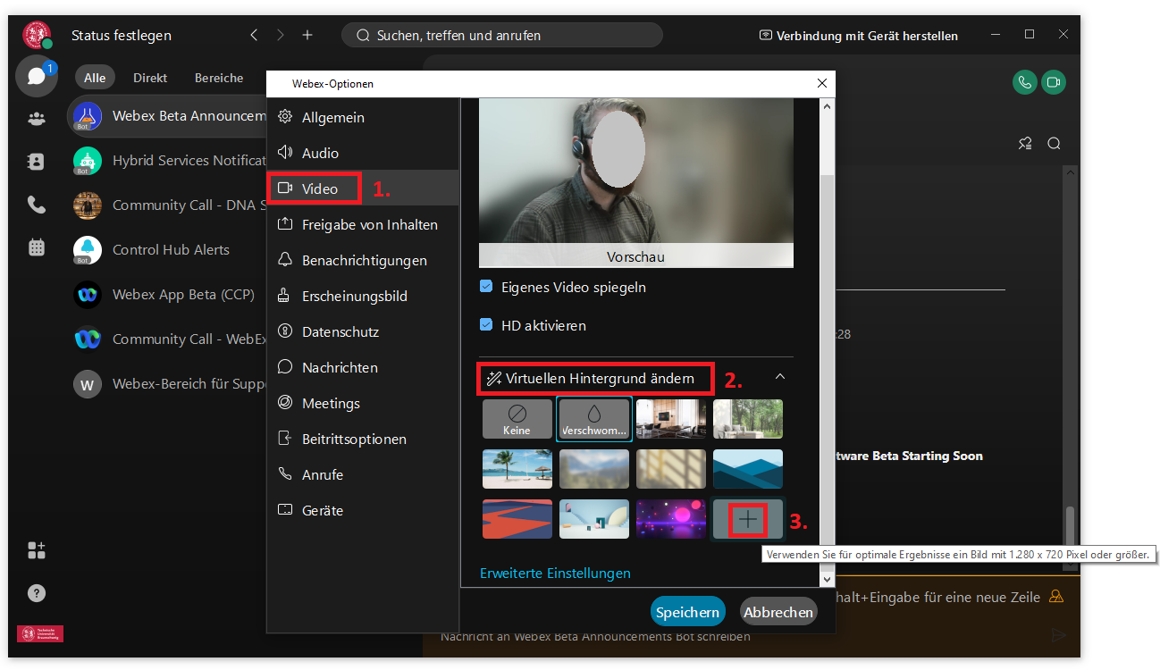Click the Abbrechen button
The width and height of the screenshot is (1160, 670).
779,612
